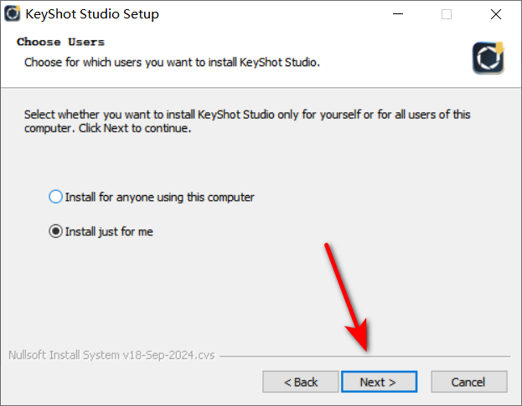Click the separator line beside the Nullsoft text

point(364,357)
